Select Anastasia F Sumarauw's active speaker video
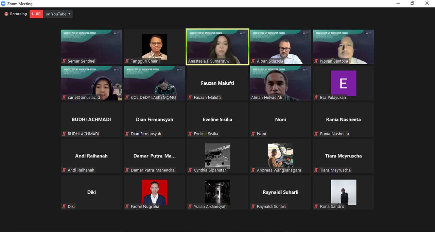 [217, 46]
